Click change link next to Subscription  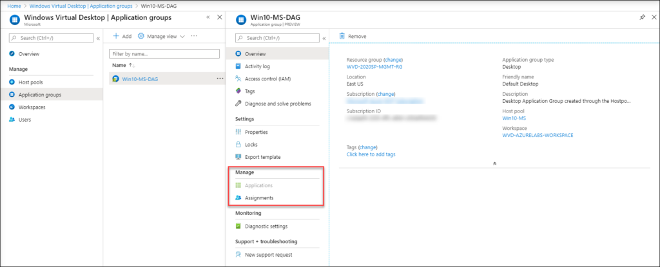(386, 94)
